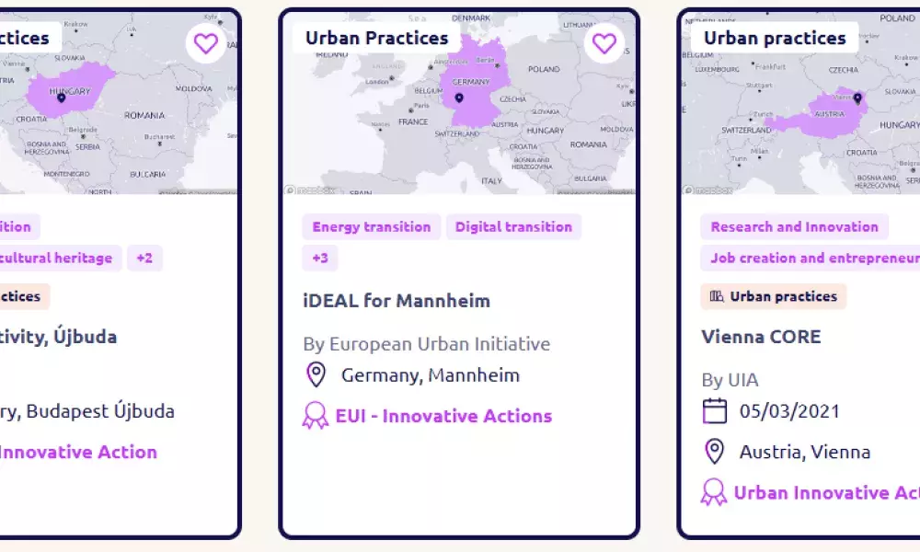This screenshot has height=552, width=920.
Task: Open the Vienna CORE title link
Action: coord(761,337)
